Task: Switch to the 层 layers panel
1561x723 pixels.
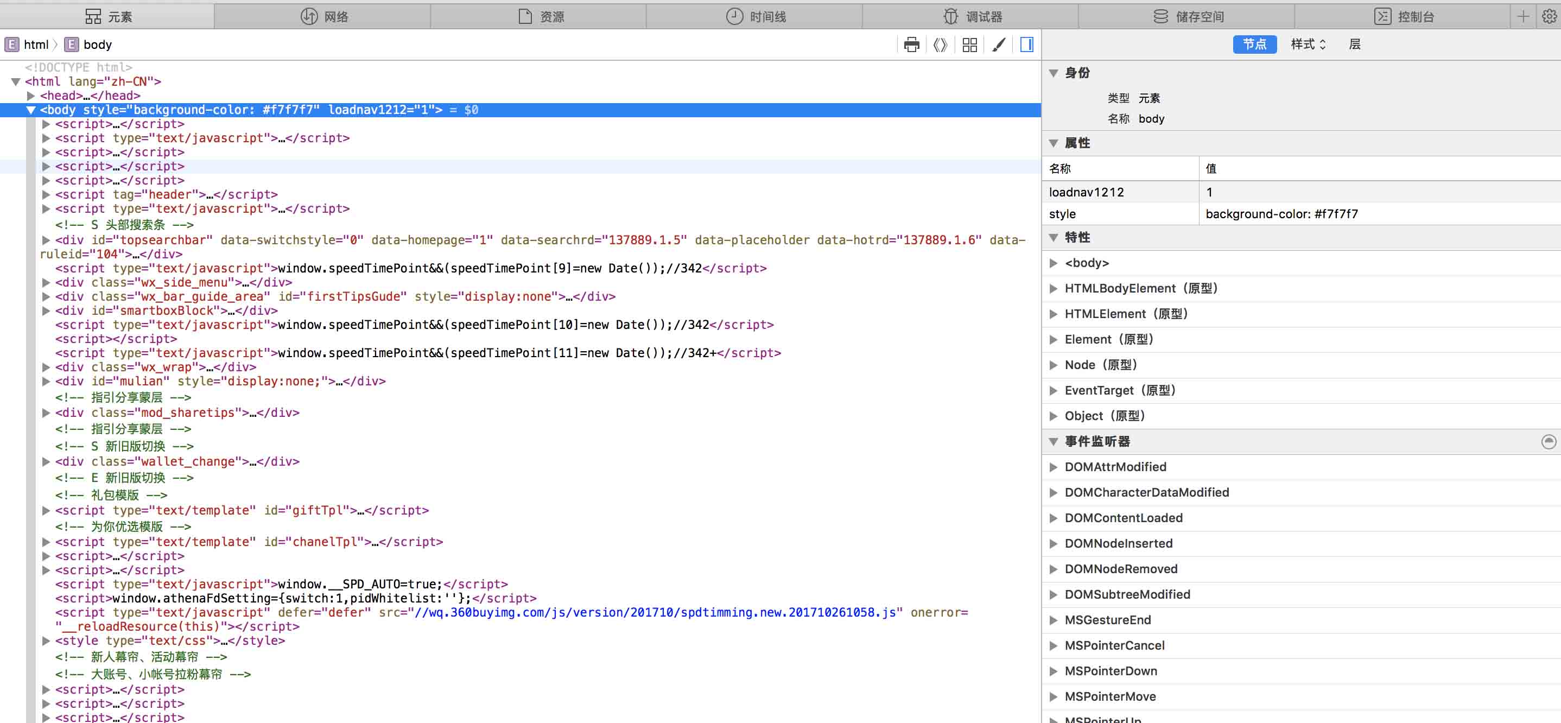Action: (x=1354, y=45)
